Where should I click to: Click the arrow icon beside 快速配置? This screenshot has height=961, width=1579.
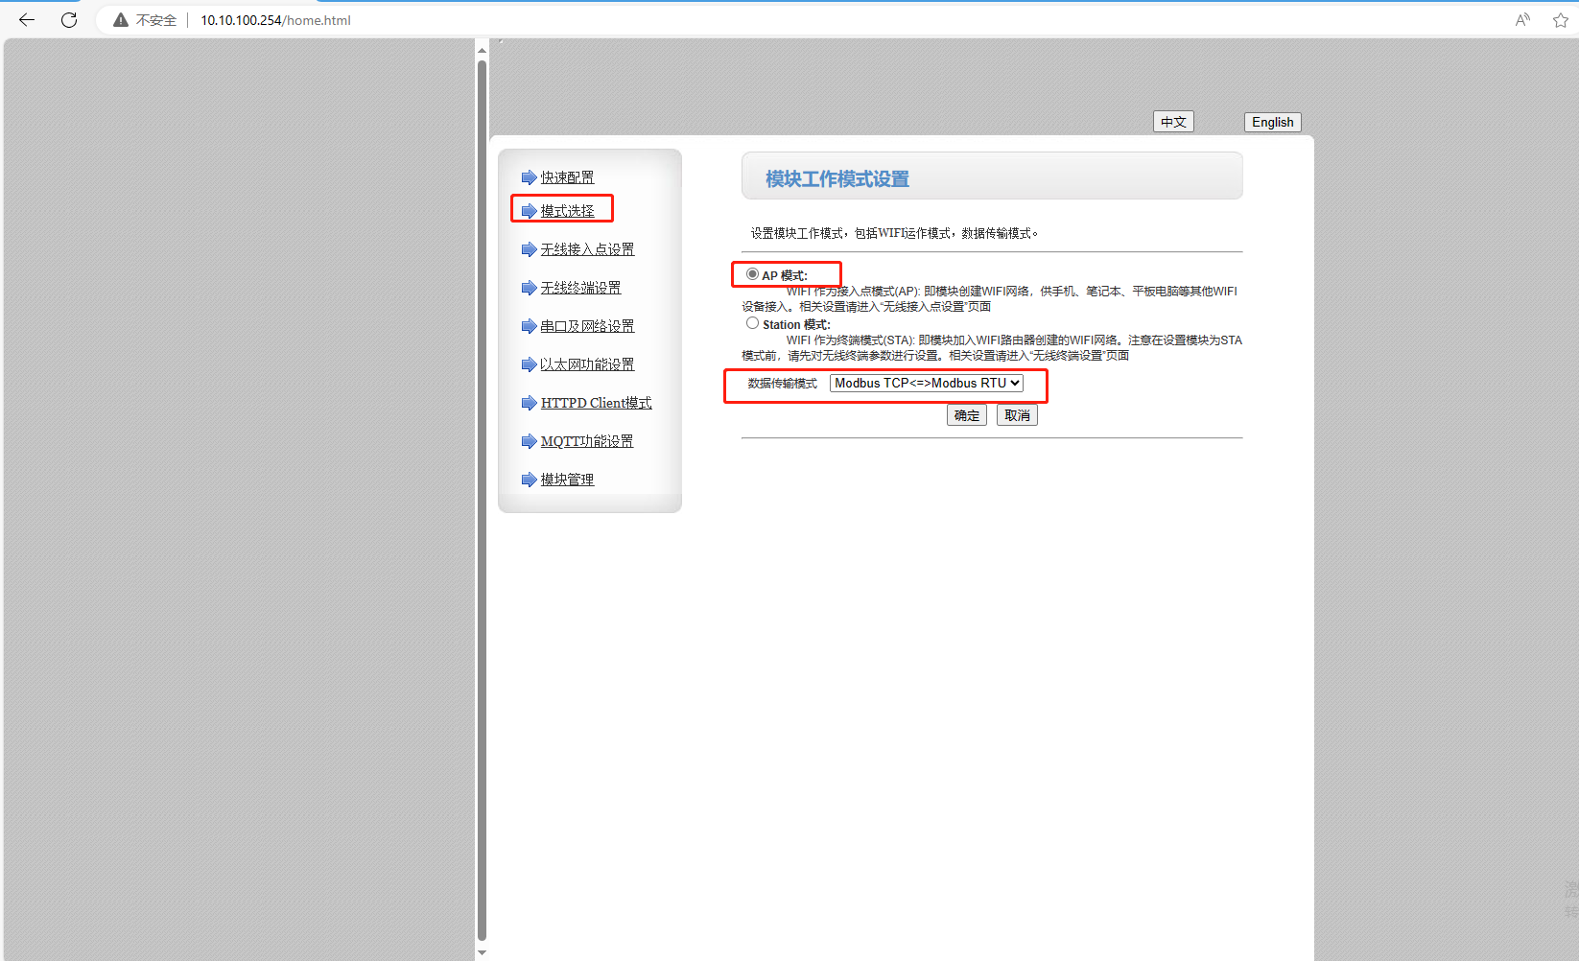click(x=529, y=177)
